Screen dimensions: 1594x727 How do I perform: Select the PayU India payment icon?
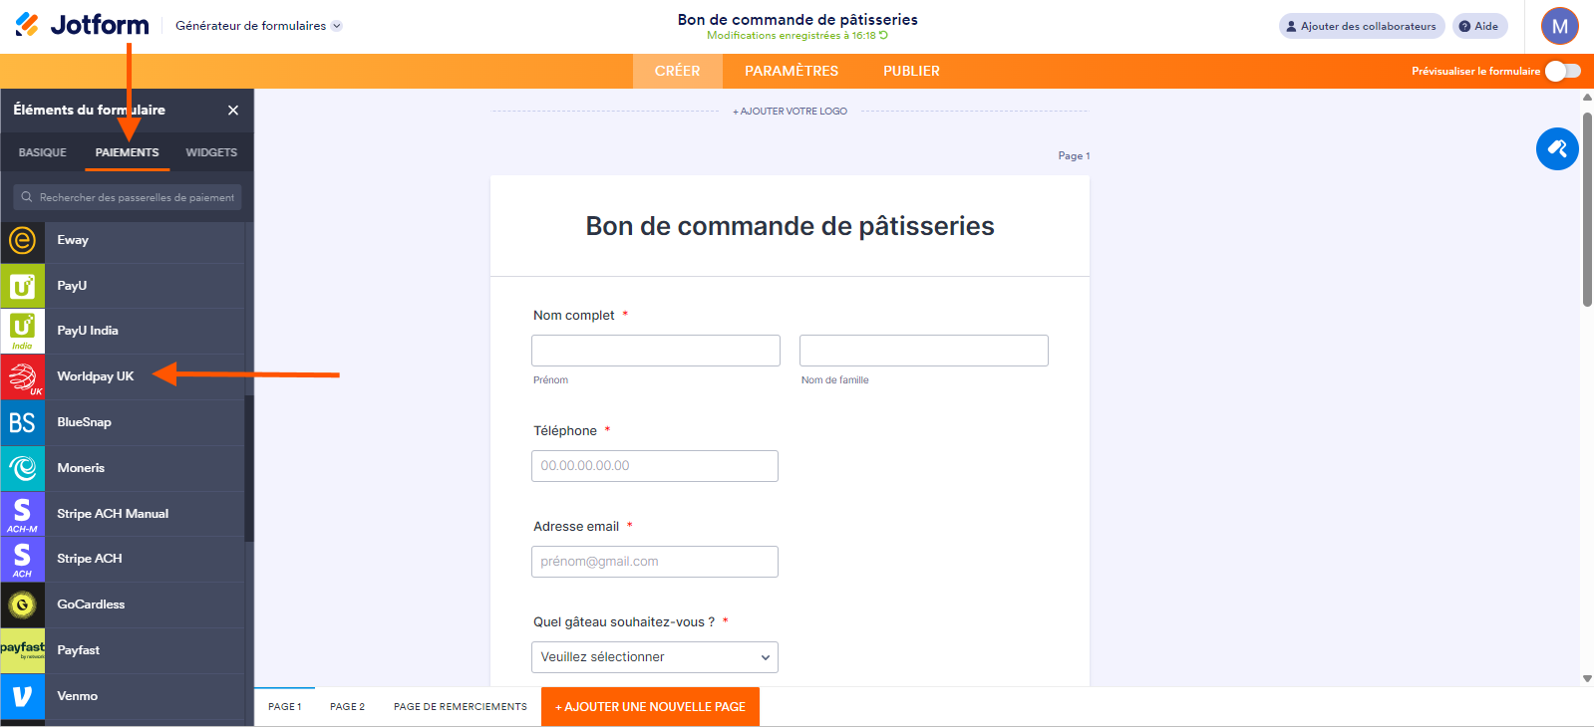22,331
